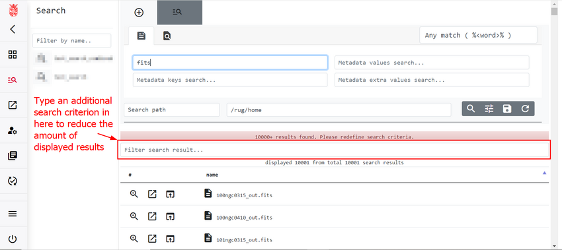Collapse sidebar with the back chevron
This screenshot has width=562, height=250.
13,29
